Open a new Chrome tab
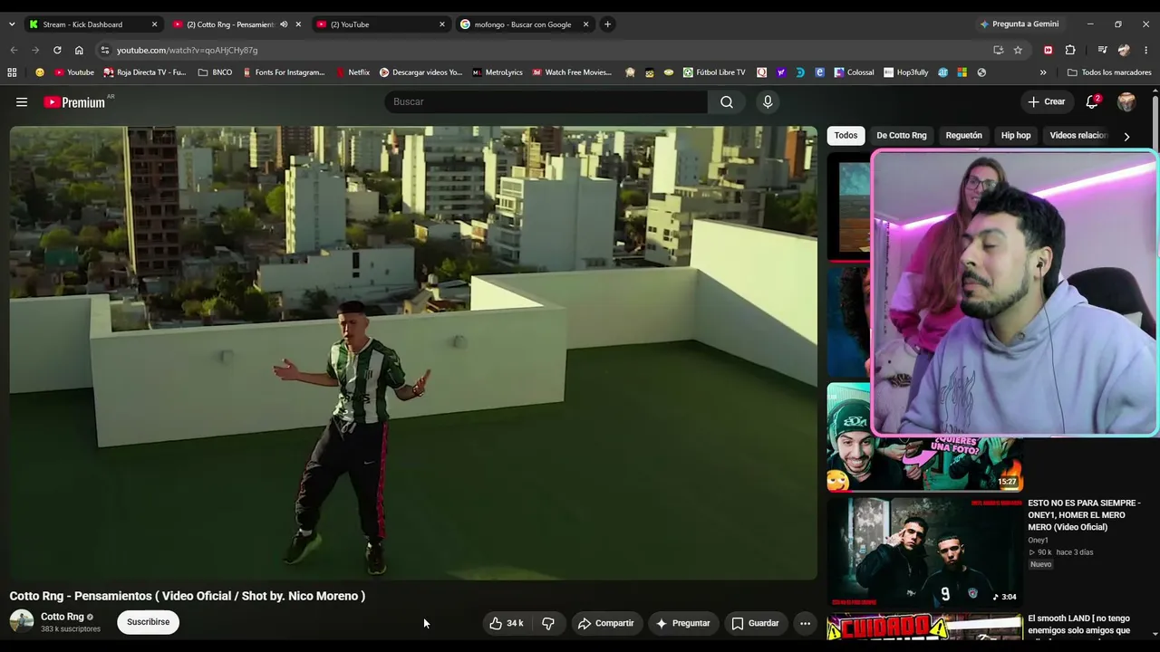 click(607, 24)
